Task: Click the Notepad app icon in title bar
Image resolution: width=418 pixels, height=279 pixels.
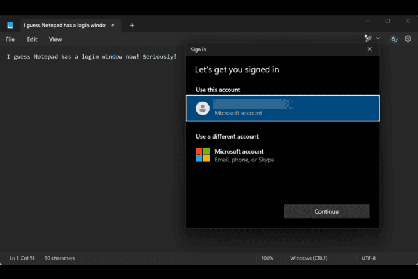Action: click(x=10, y=25)
